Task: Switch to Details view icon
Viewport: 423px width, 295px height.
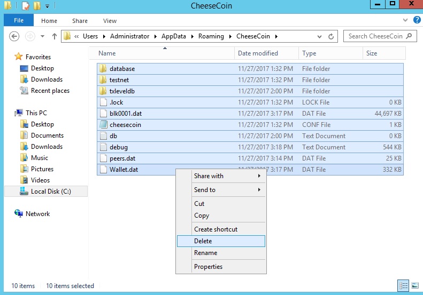Action: click(403, 285)
